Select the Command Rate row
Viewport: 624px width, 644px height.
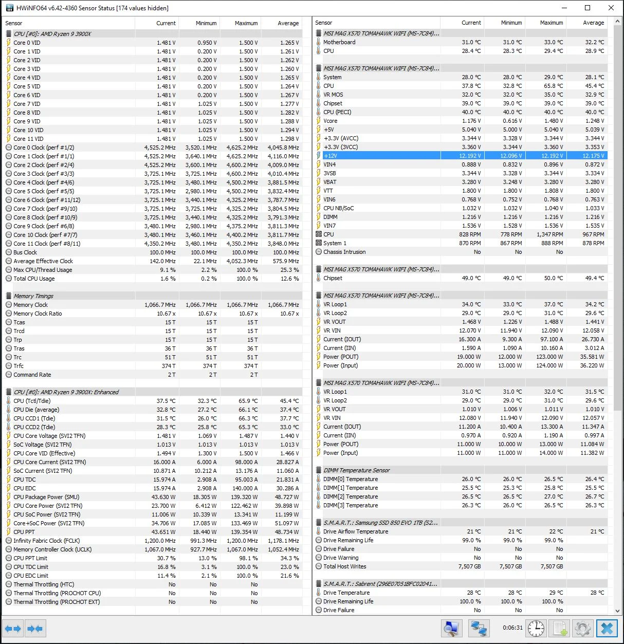(x=153, y=375)
